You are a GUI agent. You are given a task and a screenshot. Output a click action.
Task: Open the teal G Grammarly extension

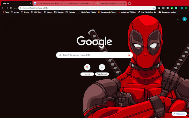point(176,8)
